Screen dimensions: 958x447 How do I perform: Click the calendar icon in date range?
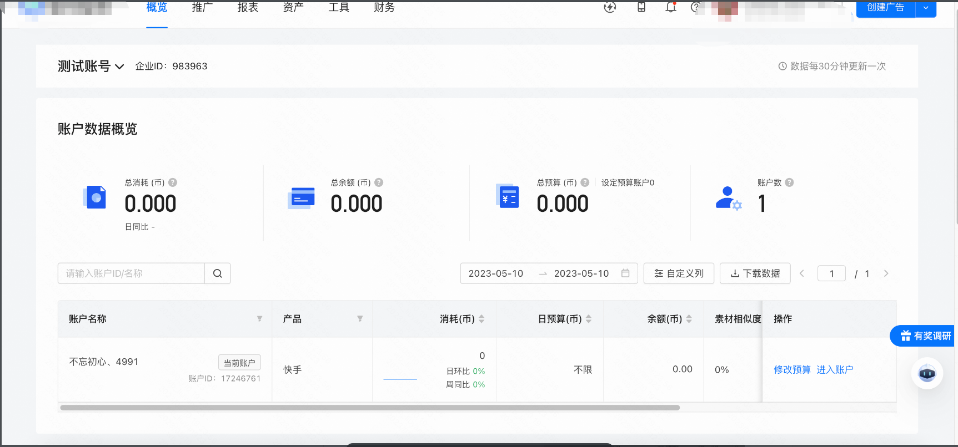pos(625,273)
